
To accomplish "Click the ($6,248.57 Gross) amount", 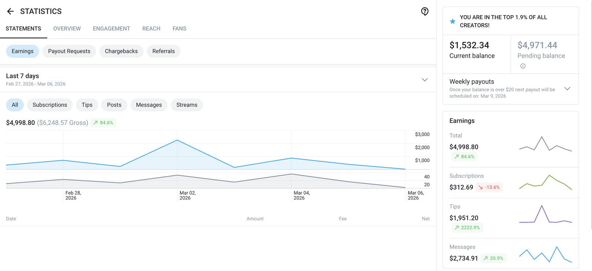I will (63, 123).
